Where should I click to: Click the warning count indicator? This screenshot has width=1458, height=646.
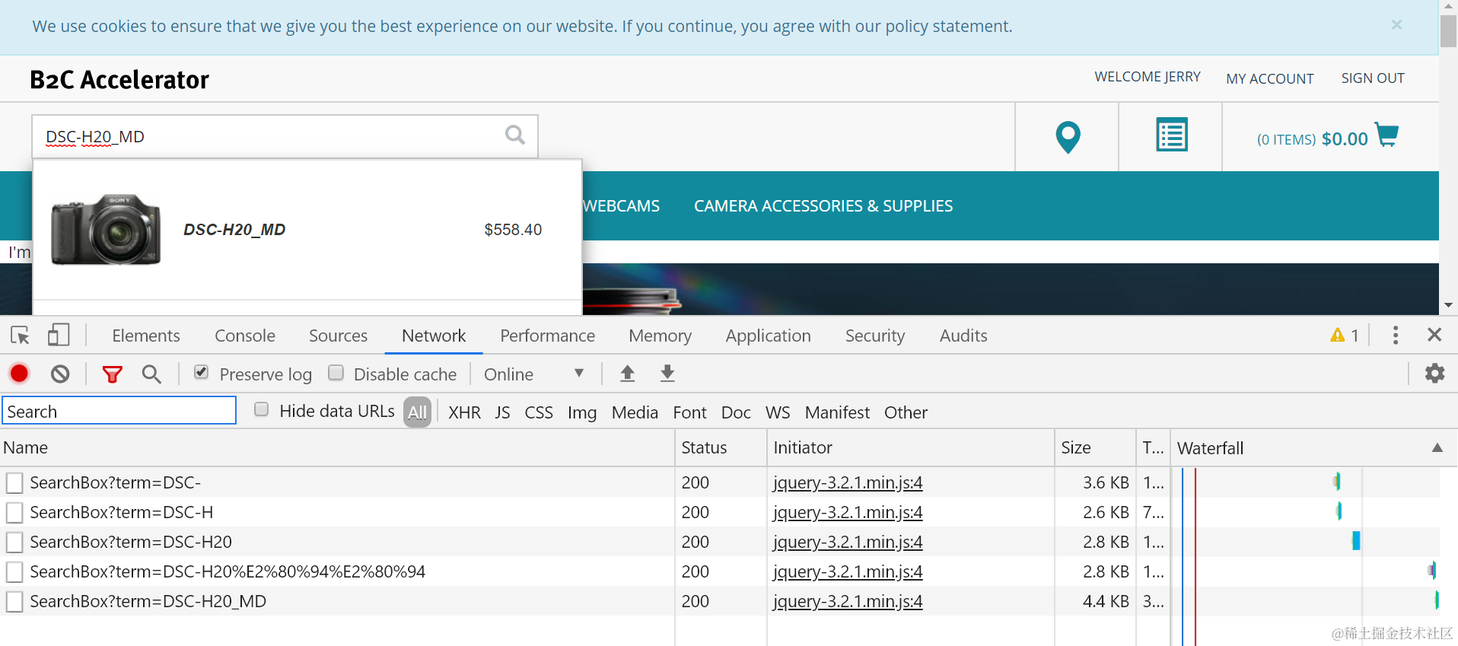(1345, 335)
